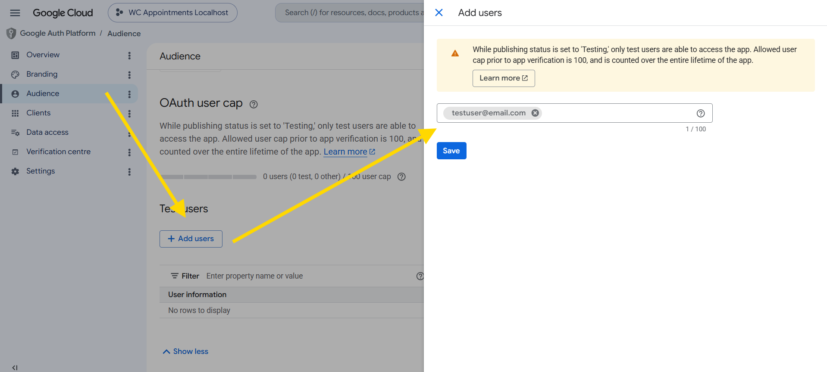This screenshot has height=372, width=827.
Task: Click the Data access list-settings icon
Action: (15, 133)
